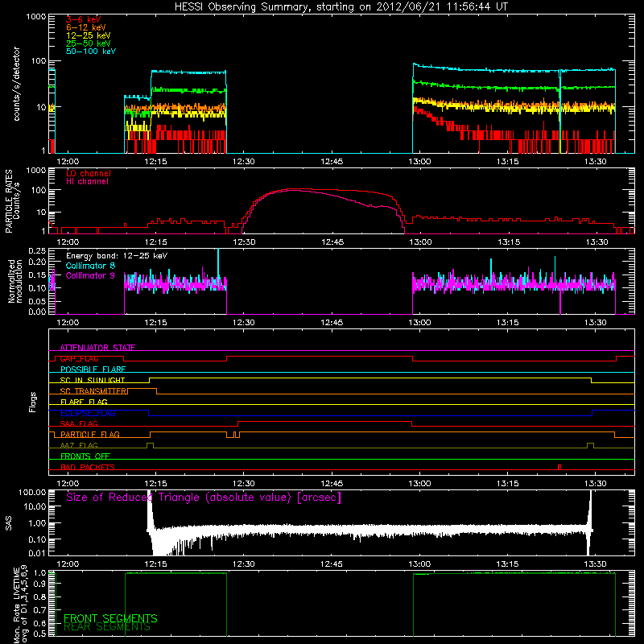Select the 'Collimator 8' legend label

(x=90, y=266)
